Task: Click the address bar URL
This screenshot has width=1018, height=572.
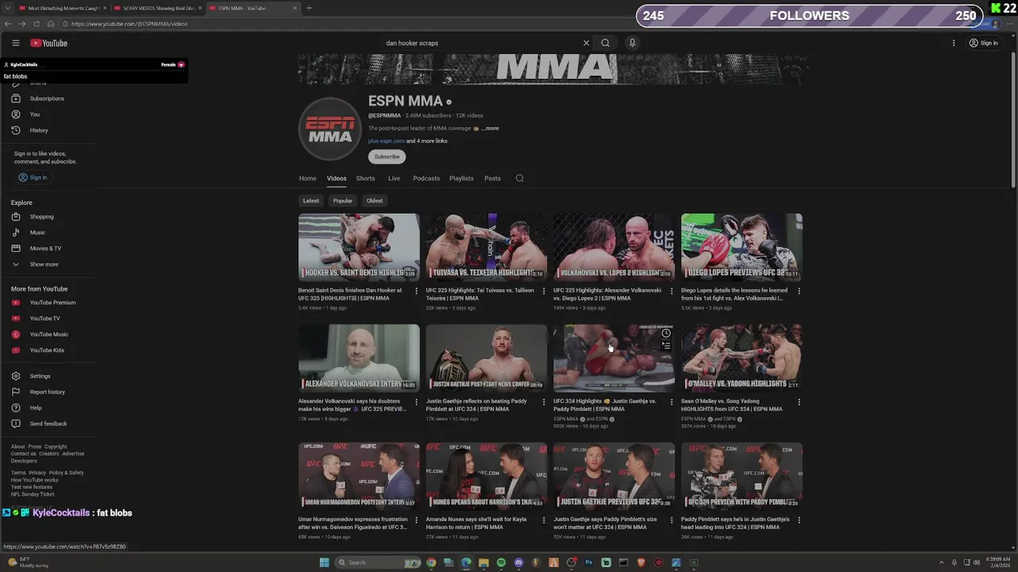Action: [129, 24]
